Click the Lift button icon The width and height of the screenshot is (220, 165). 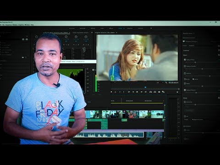(x=151, y=92)
